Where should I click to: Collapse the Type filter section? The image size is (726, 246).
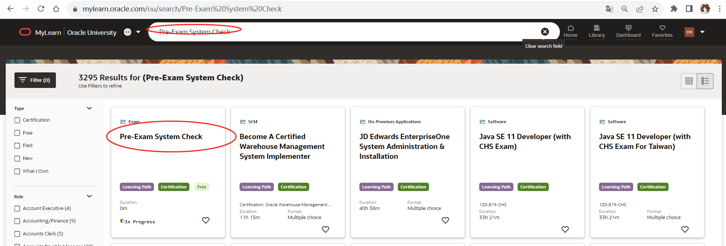pos(89,108)
